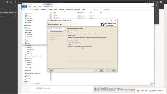Select the Manage contextual tab
The image size is (167, 94).
(x=48, y=4)
